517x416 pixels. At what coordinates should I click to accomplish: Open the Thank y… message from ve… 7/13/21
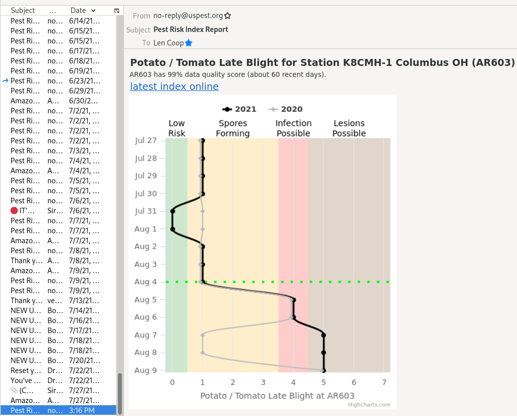pos(58,301)
